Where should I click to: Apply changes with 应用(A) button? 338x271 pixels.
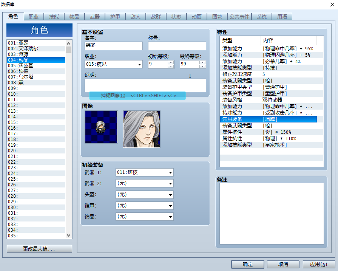(319, 264)
